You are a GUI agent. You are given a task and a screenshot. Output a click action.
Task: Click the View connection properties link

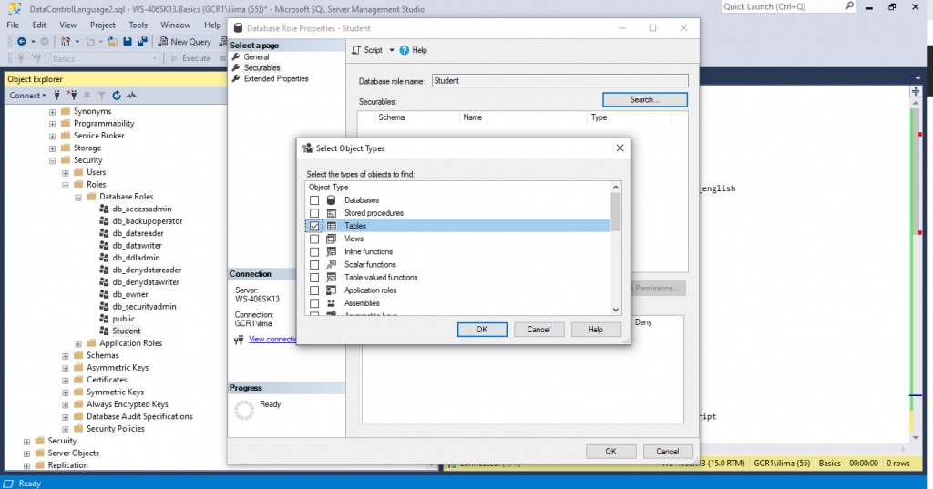click(x=272, y=339)
